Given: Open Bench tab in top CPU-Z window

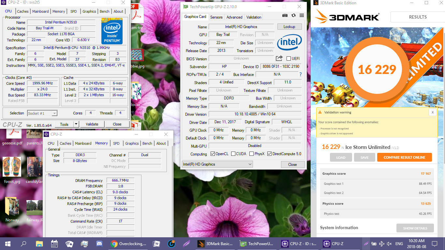Looking at the screenshot, I should click(x=105, y=11).
